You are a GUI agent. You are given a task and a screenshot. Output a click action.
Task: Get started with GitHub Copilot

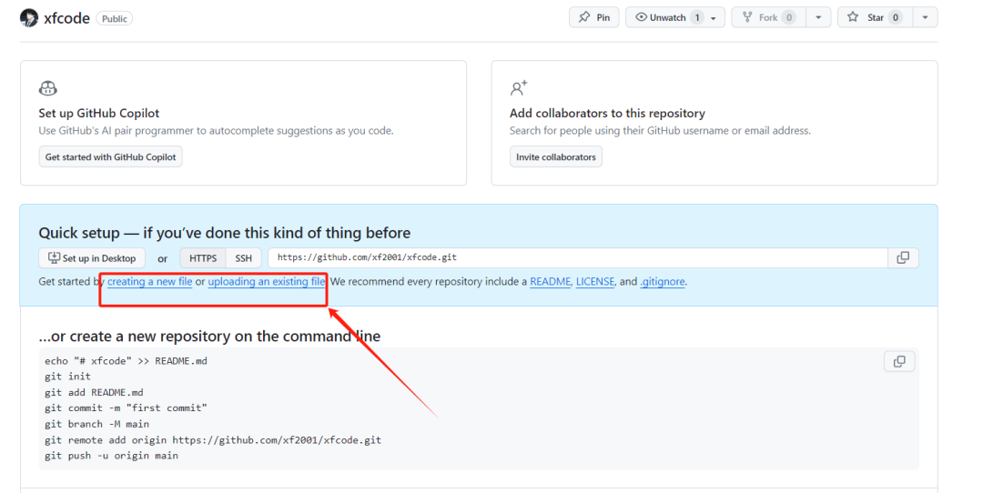[x=110, y=156]
